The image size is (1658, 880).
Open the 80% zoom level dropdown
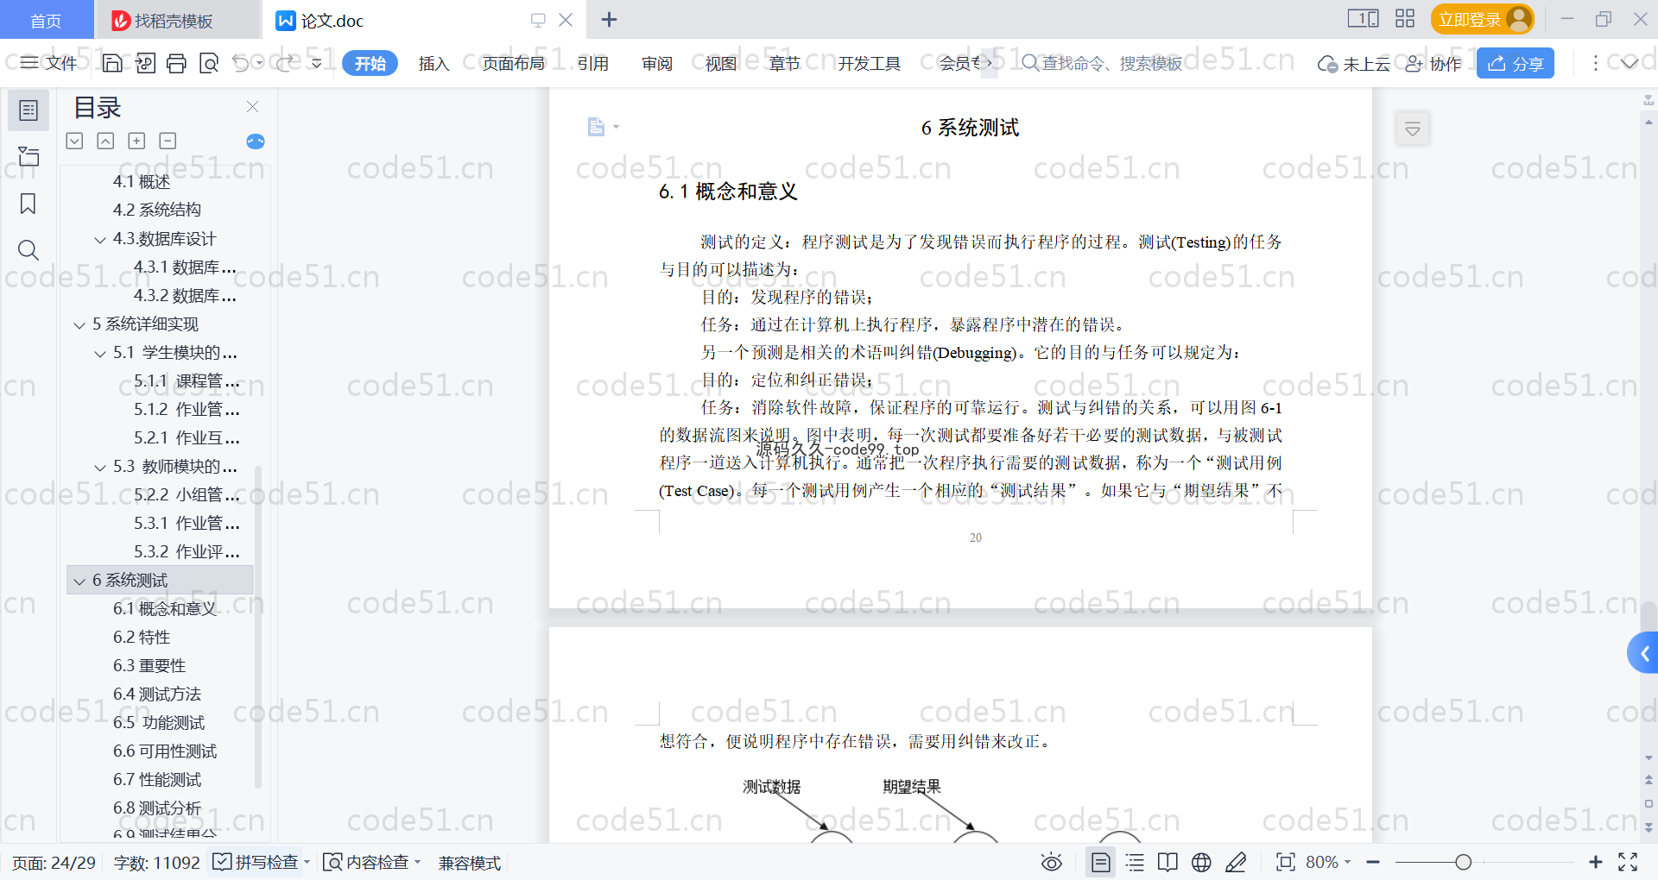pos(1328,862)
